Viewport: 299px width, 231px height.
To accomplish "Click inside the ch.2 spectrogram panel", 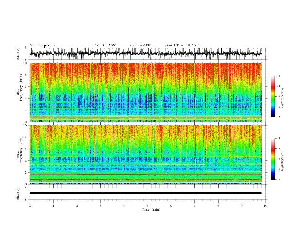I will tap(145, 155).
